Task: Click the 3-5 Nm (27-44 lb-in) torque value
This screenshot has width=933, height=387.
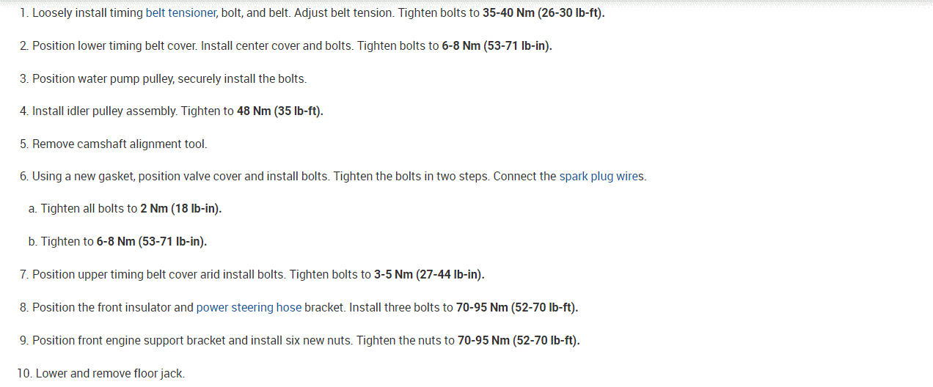Action: 429,275
